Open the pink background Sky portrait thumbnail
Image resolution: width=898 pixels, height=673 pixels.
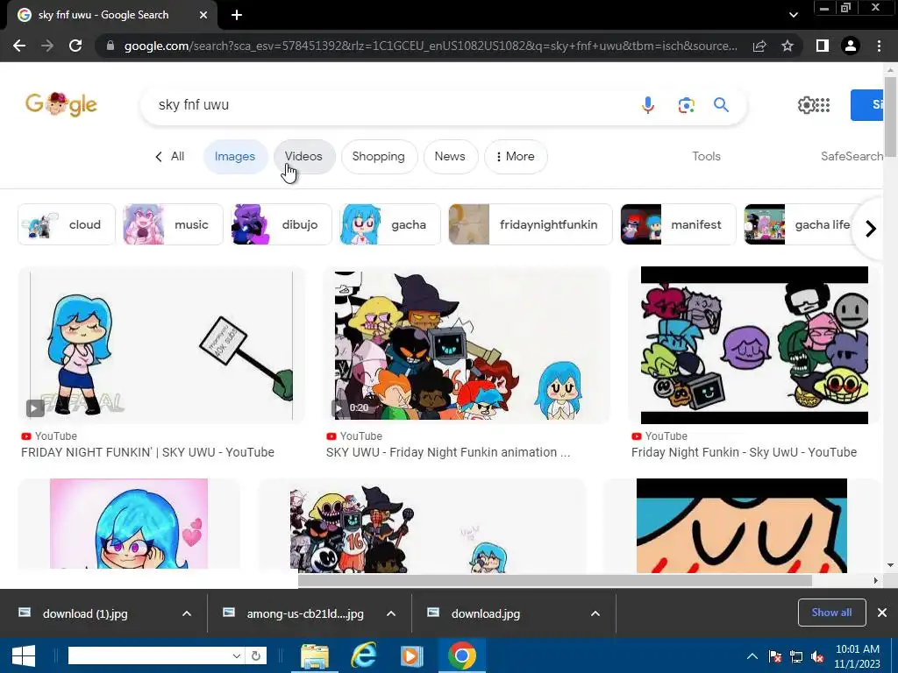pos(129,524)
